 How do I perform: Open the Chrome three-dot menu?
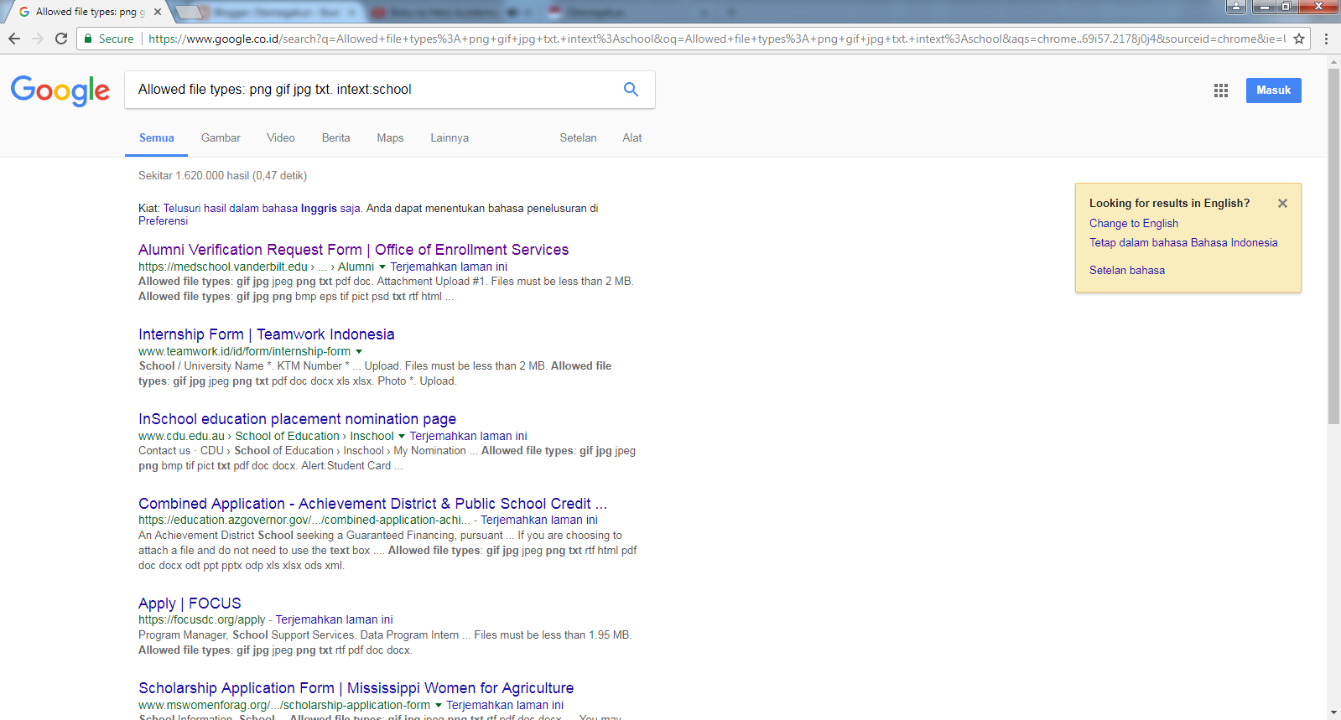[x=1326, y=39]
